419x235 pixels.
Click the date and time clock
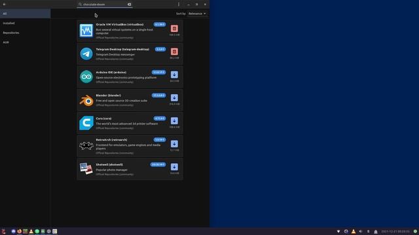[x=395, y=232]
